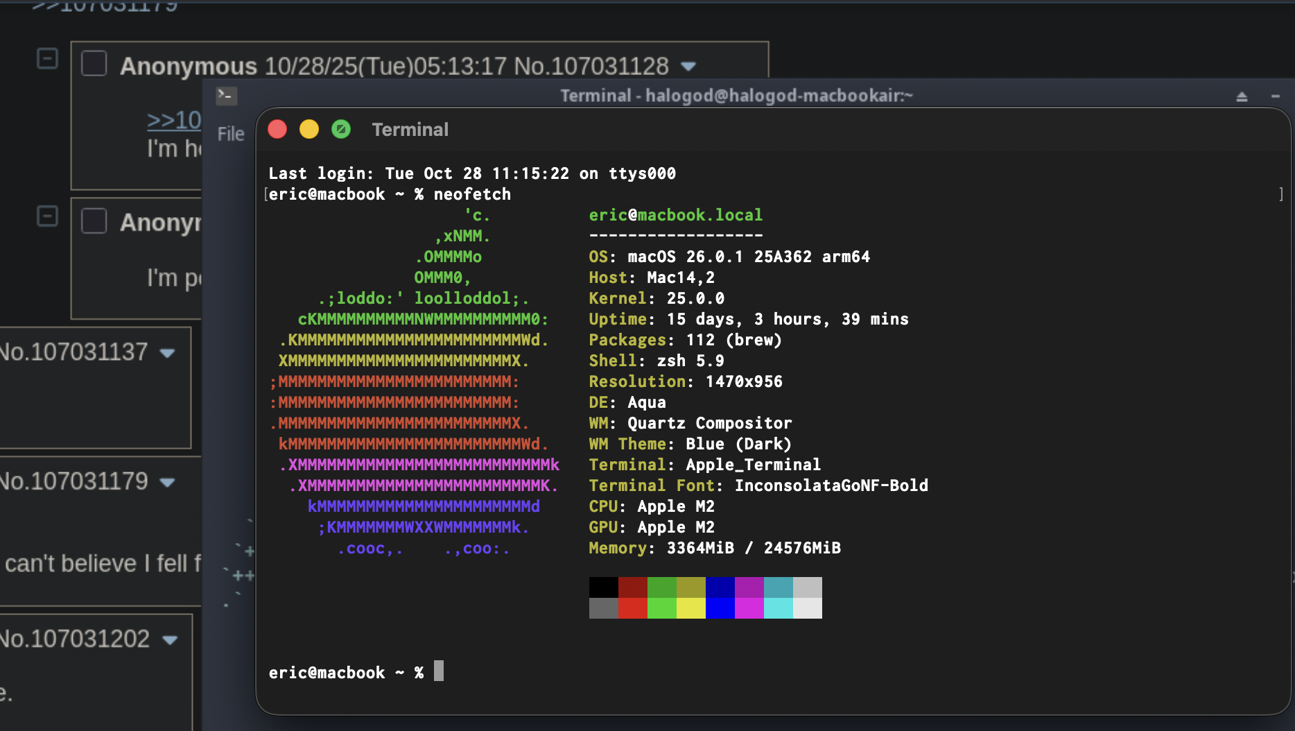This screenshot has width=1295, height=731.
Task: Click the white block in the bottom palette row
Action: tap(808, 608)
